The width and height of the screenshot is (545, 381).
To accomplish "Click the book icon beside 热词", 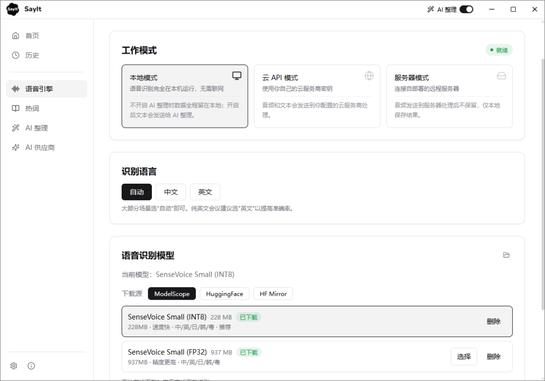I will [x=16, y=108].
